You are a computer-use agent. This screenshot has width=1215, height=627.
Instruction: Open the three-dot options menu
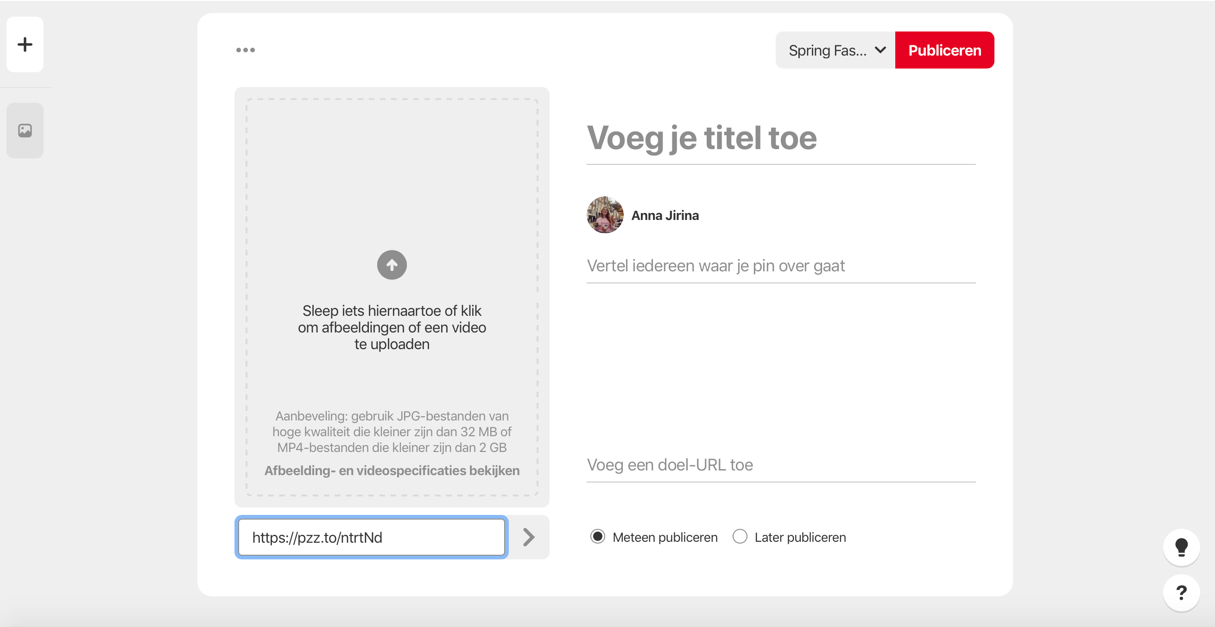[245, 50]
